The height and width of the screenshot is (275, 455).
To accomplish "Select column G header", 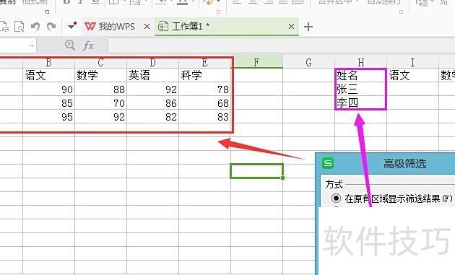I will tap(308, 62).
